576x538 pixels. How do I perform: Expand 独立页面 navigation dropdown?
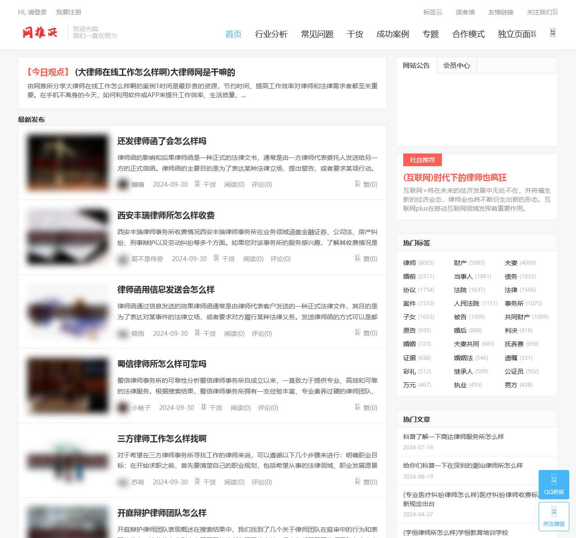click(x=517, y=34)
